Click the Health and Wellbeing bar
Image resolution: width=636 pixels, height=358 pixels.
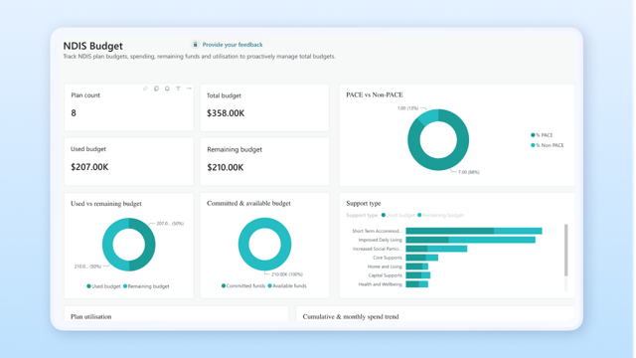point(417,284)
